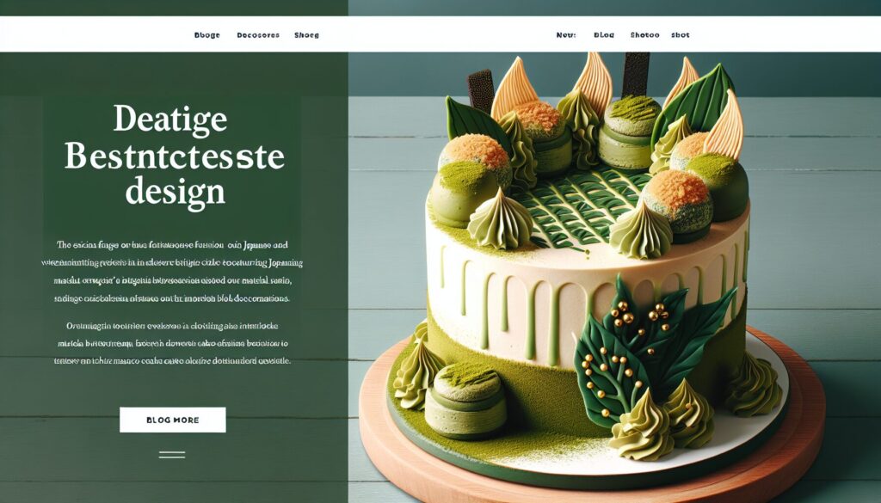Open the Blog link in right navigation
881x503 pixels.
pyautogui.click(x=604, y=34)
